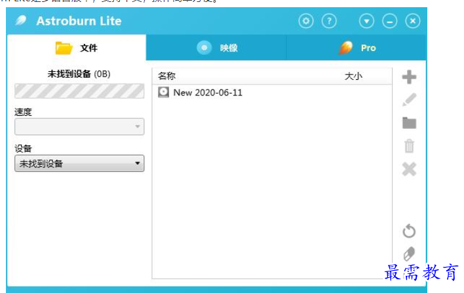Delete selected item with trash icon

click(x=409, y=146)
